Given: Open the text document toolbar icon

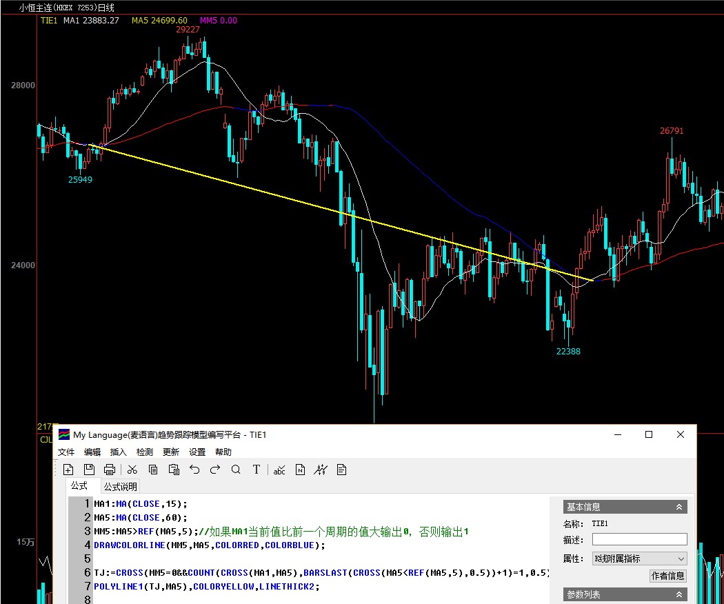Looking at the screenshot, I should coord(342,470).
